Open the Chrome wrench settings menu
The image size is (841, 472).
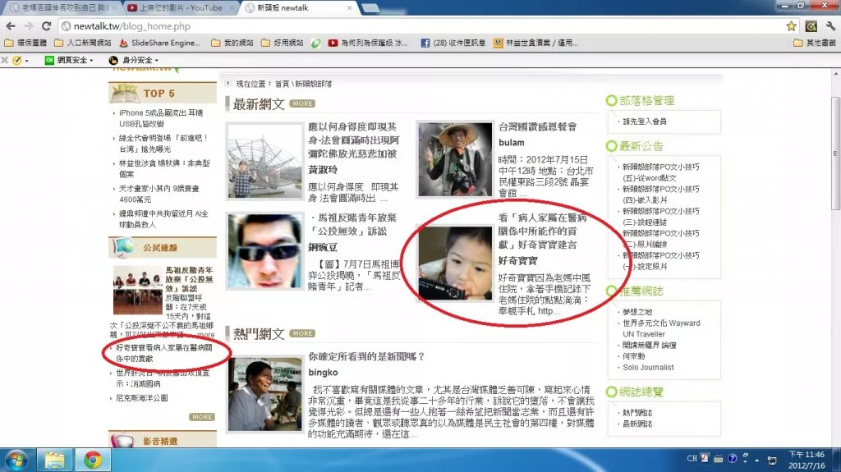pyautogui.click(x=830, y=25)
